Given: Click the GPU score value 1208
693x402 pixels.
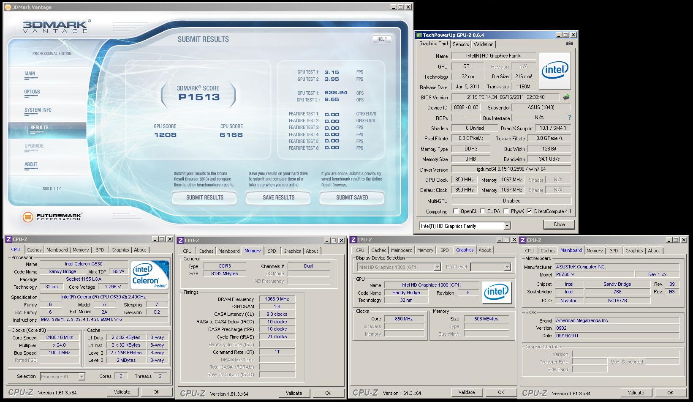Looking at the screenshot, I should click(165, 135).
